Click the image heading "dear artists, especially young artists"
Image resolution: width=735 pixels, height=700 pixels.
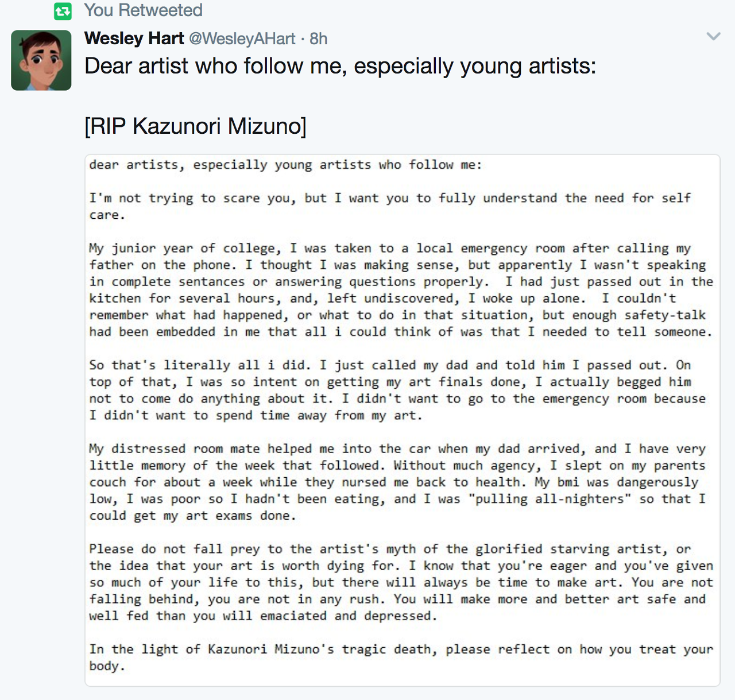pos(285,165)
